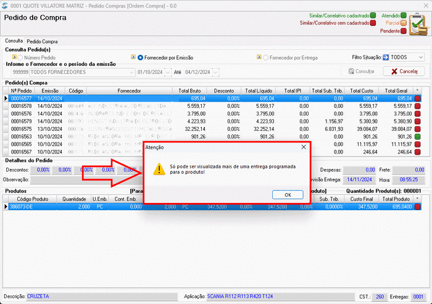
Task: Click icon beside Fornecedor por Entrega
Action: [259, 57]
